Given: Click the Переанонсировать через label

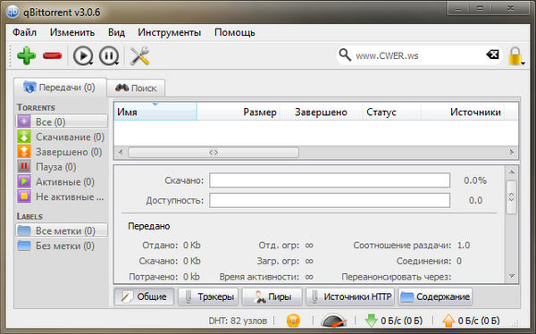Looking at the screenshot, I should tap(397, 277).
